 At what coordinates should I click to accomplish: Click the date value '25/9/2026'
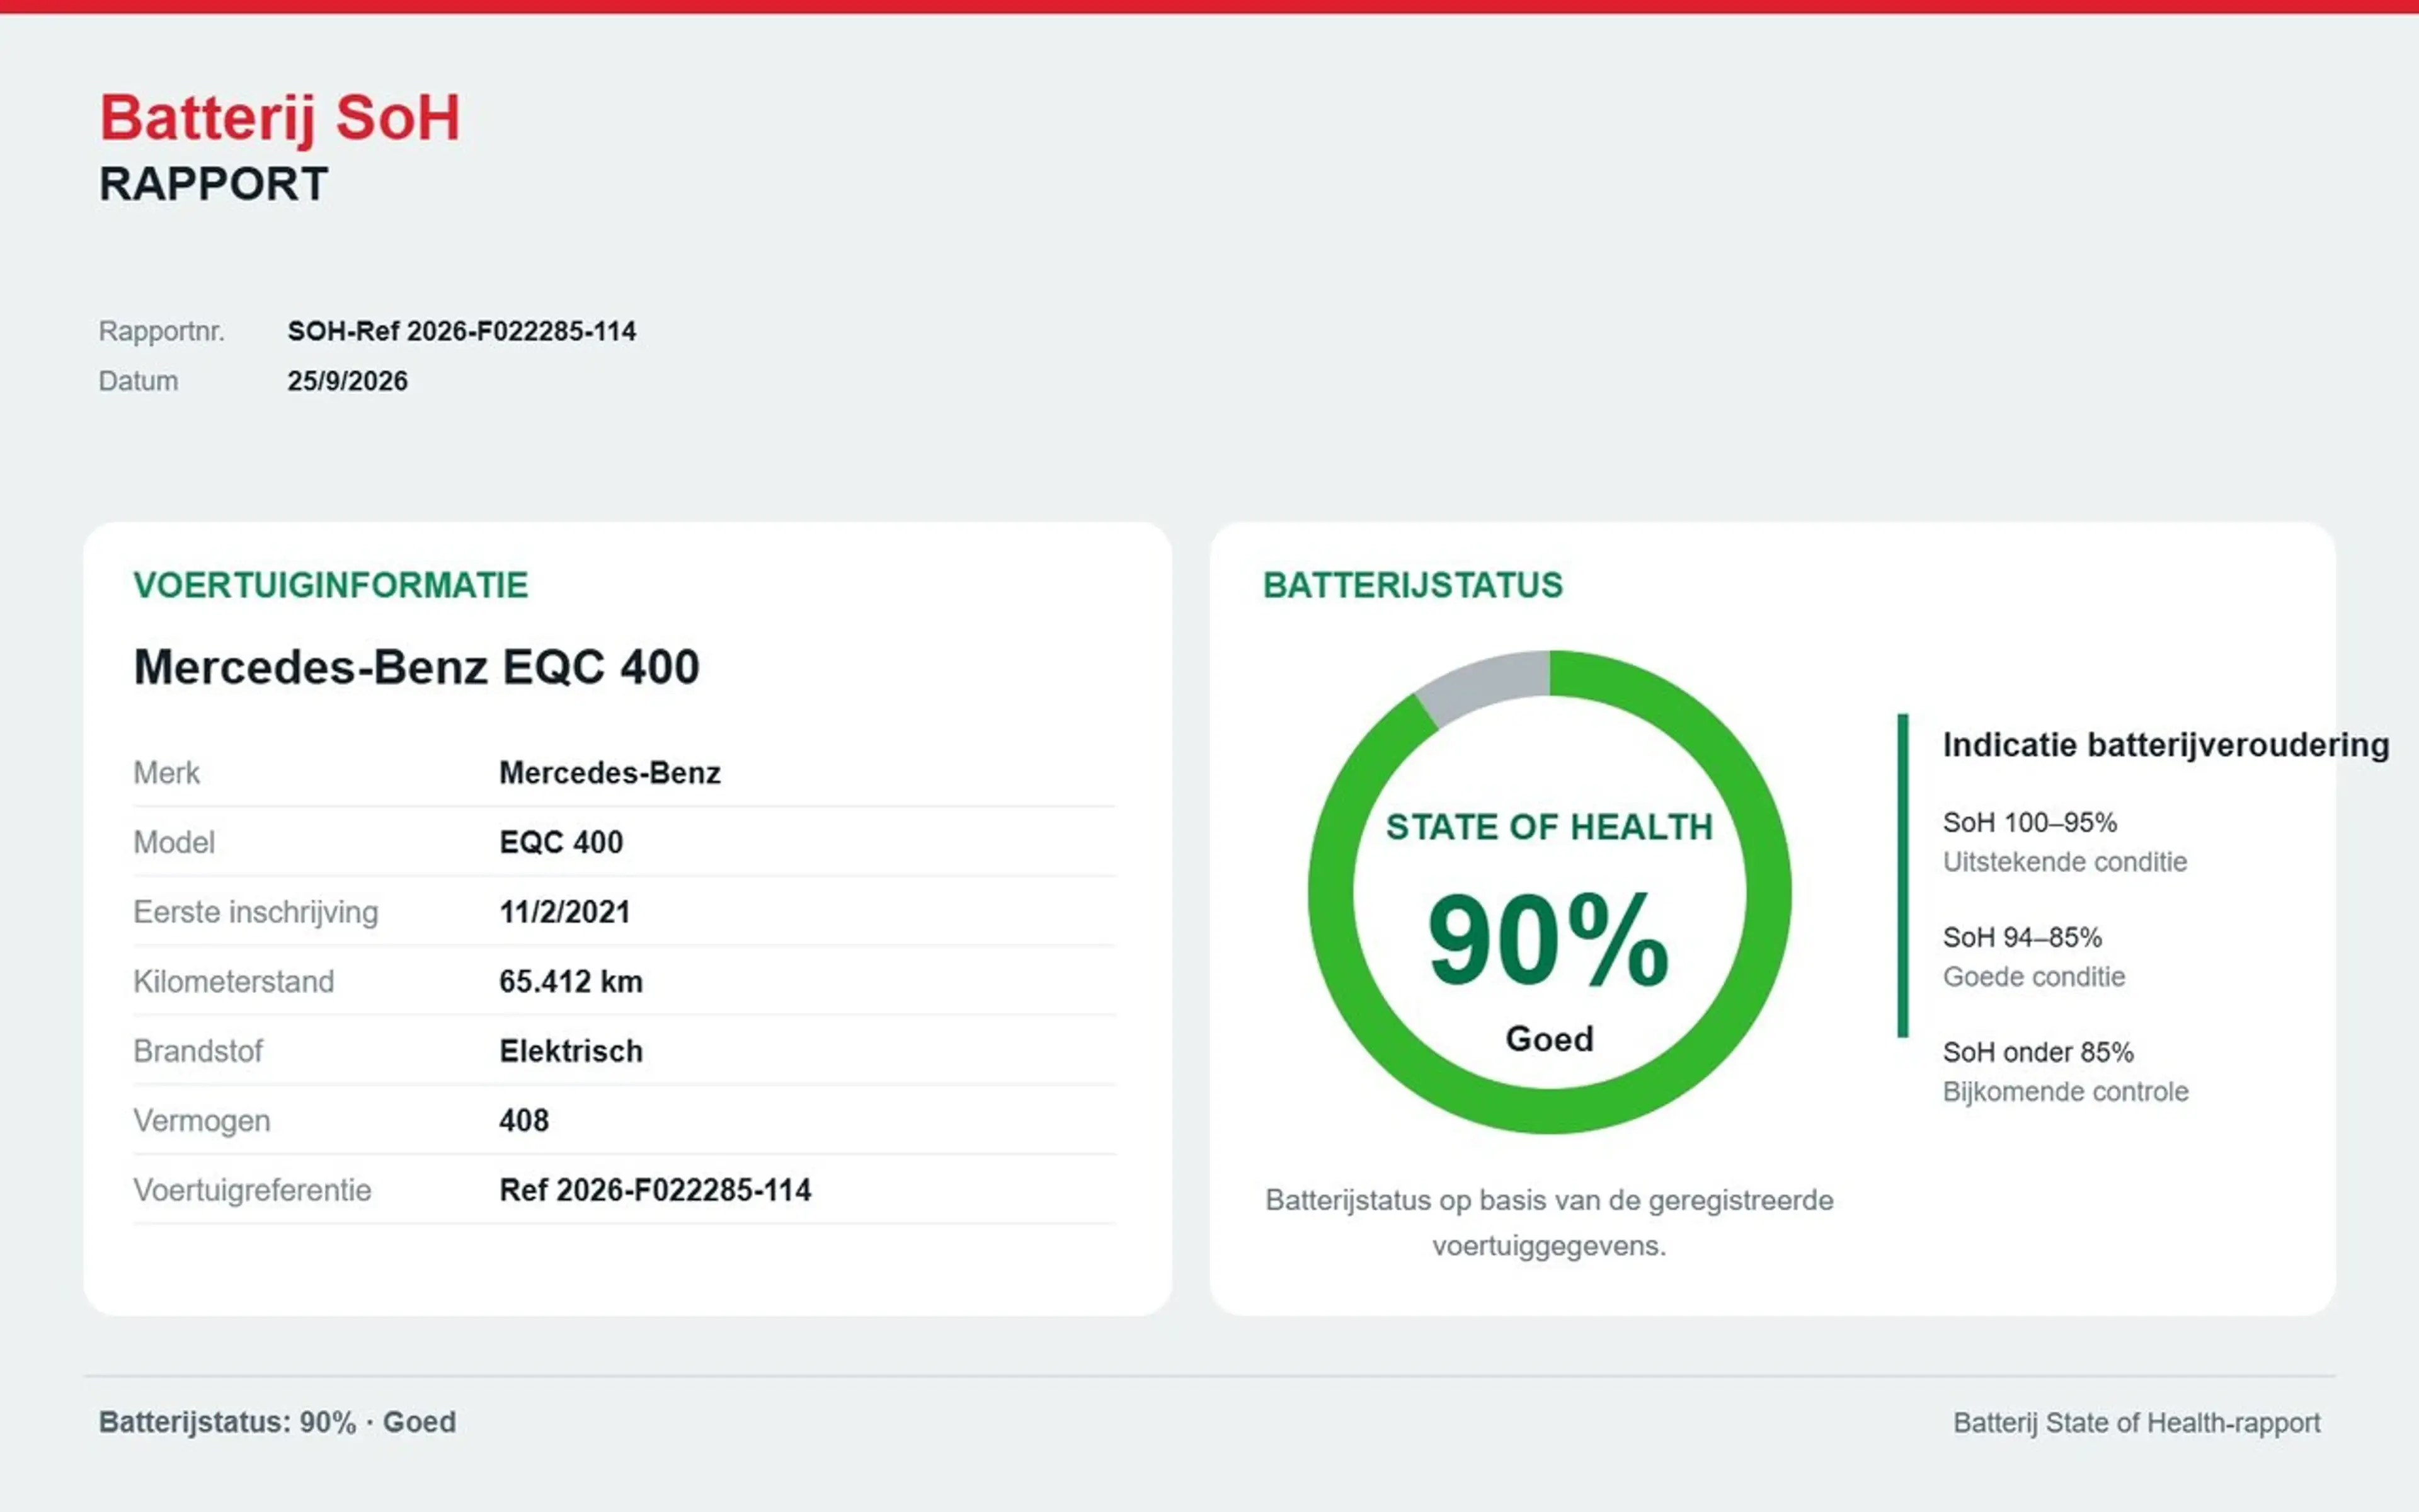tap(348, 381)
